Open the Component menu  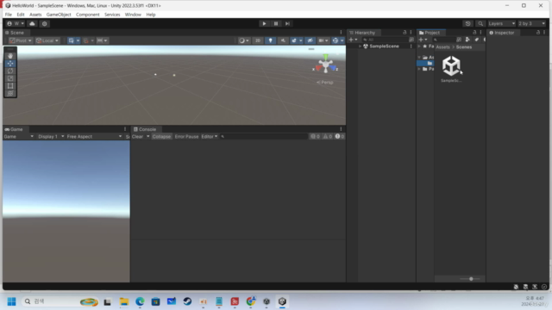point(88,15)
